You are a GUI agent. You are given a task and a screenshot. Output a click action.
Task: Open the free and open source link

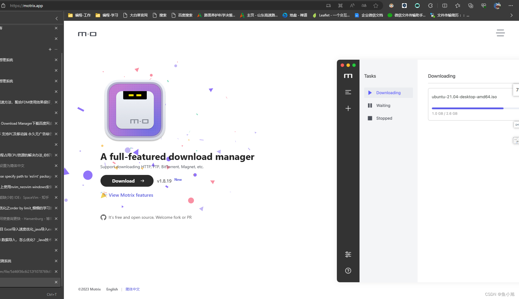(150, 218)
